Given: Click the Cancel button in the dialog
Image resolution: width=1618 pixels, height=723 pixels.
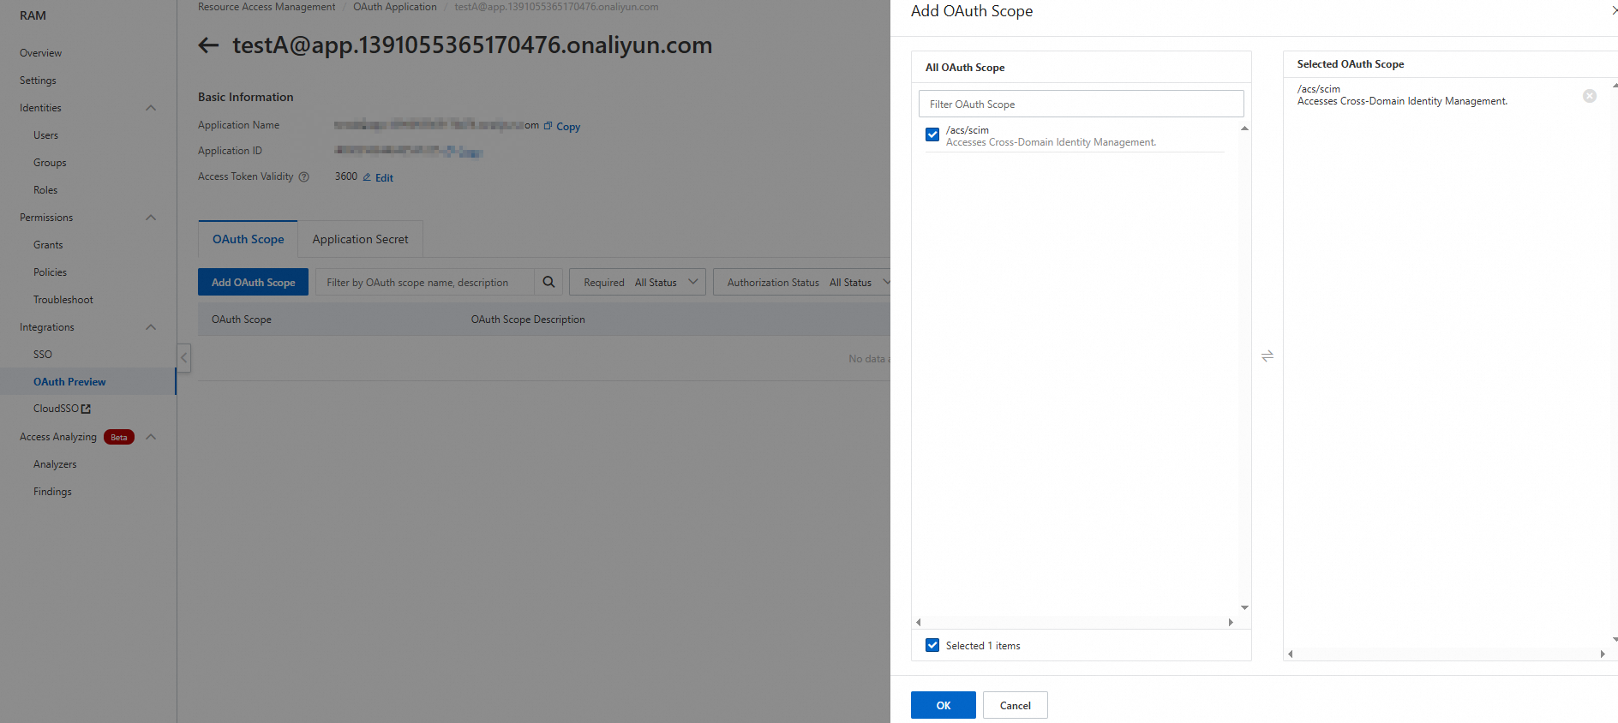Looking at the screenshot, I should [1016, 705].
